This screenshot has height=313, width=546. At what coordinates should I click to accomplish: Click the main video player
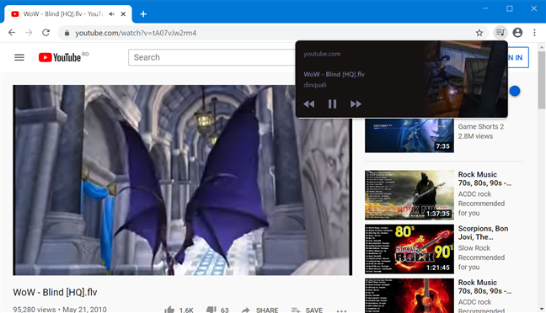coord(183,180)
